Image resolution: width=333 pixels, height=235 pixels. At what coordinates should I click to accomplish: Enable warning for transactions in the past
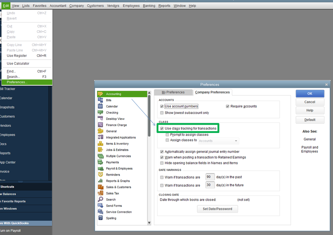162,177
